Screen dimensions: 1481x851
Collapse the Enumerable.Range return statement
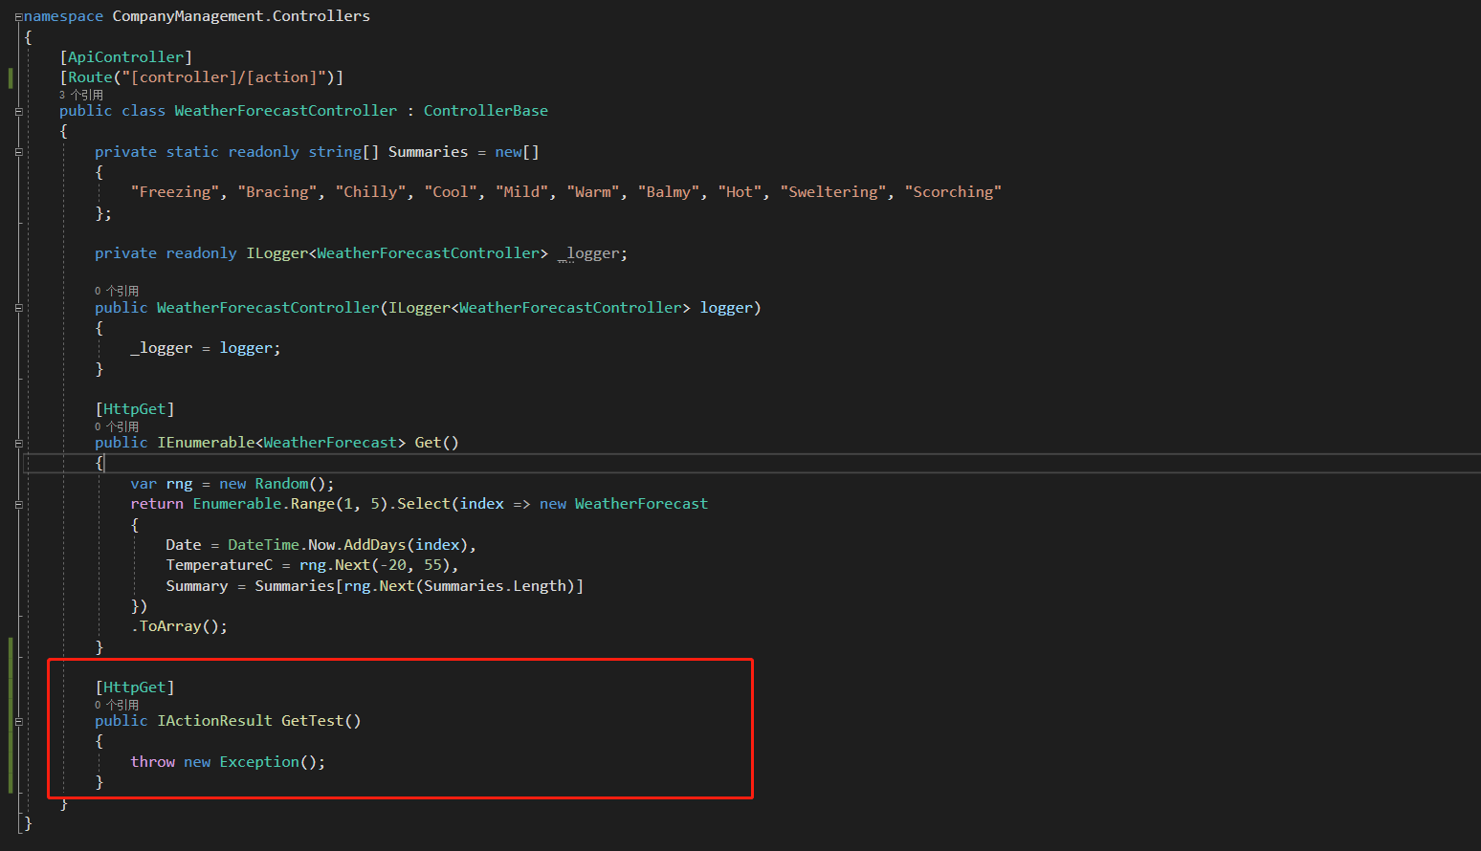pyautogui.click(x=18, y=504)
